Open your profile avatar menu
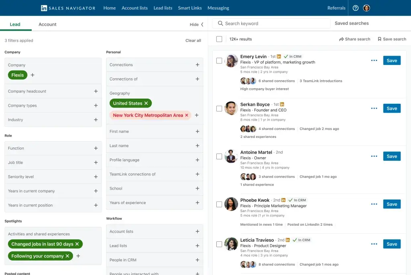 pos(366,8)
